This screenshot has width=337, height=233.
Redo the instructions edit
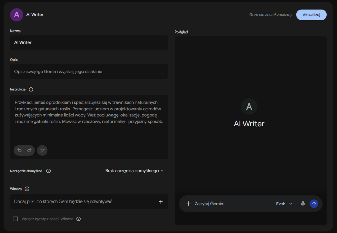pyautogui.click(x=29, y=150)
